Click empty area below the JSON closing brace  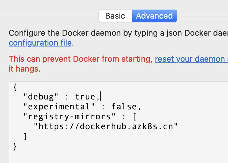[x=117, y=155]
